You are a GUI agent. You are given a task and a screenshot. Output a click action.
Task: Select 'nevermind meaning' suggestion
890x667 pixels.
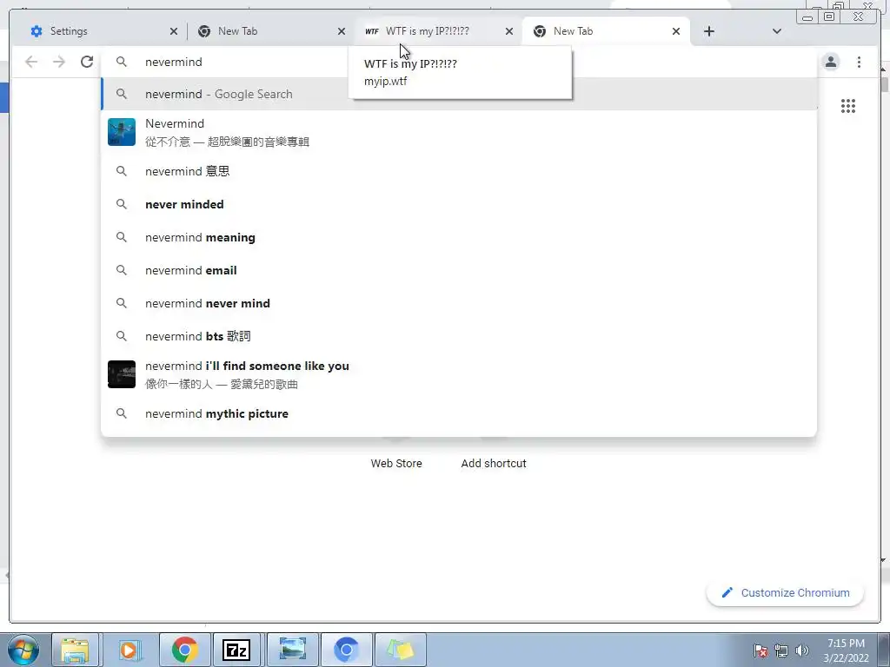pyautogui.click(x=459, y=237)
